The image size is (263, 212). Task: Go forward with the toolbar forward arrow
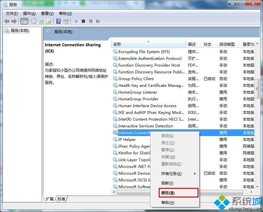(x=14, y=21)
